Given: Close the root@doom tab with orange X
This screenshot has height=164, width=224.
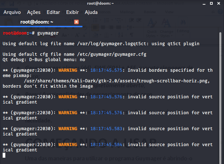Looking at the screenshot, I should 76,22.
